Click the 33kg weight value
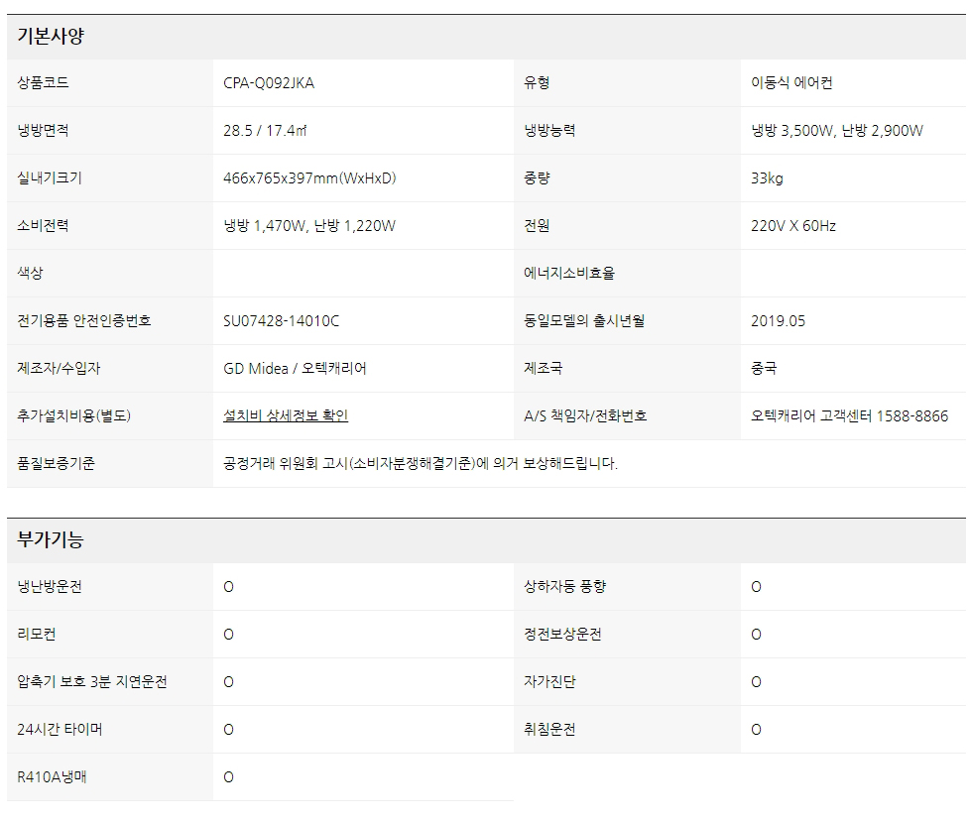Viewport: 972px width, 823px height. 767,178
